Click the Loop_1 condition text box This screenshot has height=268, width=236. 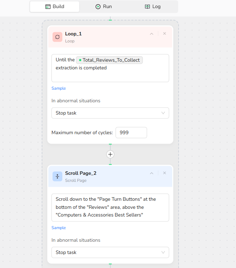tap(110, 74)
